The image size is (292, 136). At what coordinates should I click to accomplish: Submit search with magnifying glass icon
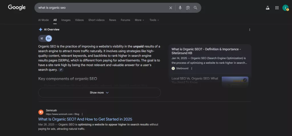[x=195, y=8]
